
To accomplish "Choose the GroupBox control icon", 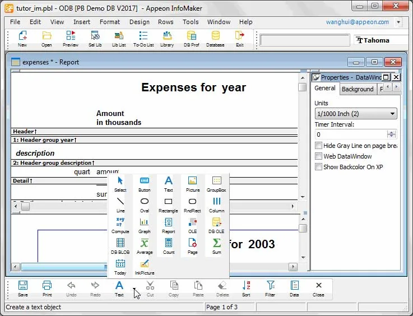I will coord(216,184).
